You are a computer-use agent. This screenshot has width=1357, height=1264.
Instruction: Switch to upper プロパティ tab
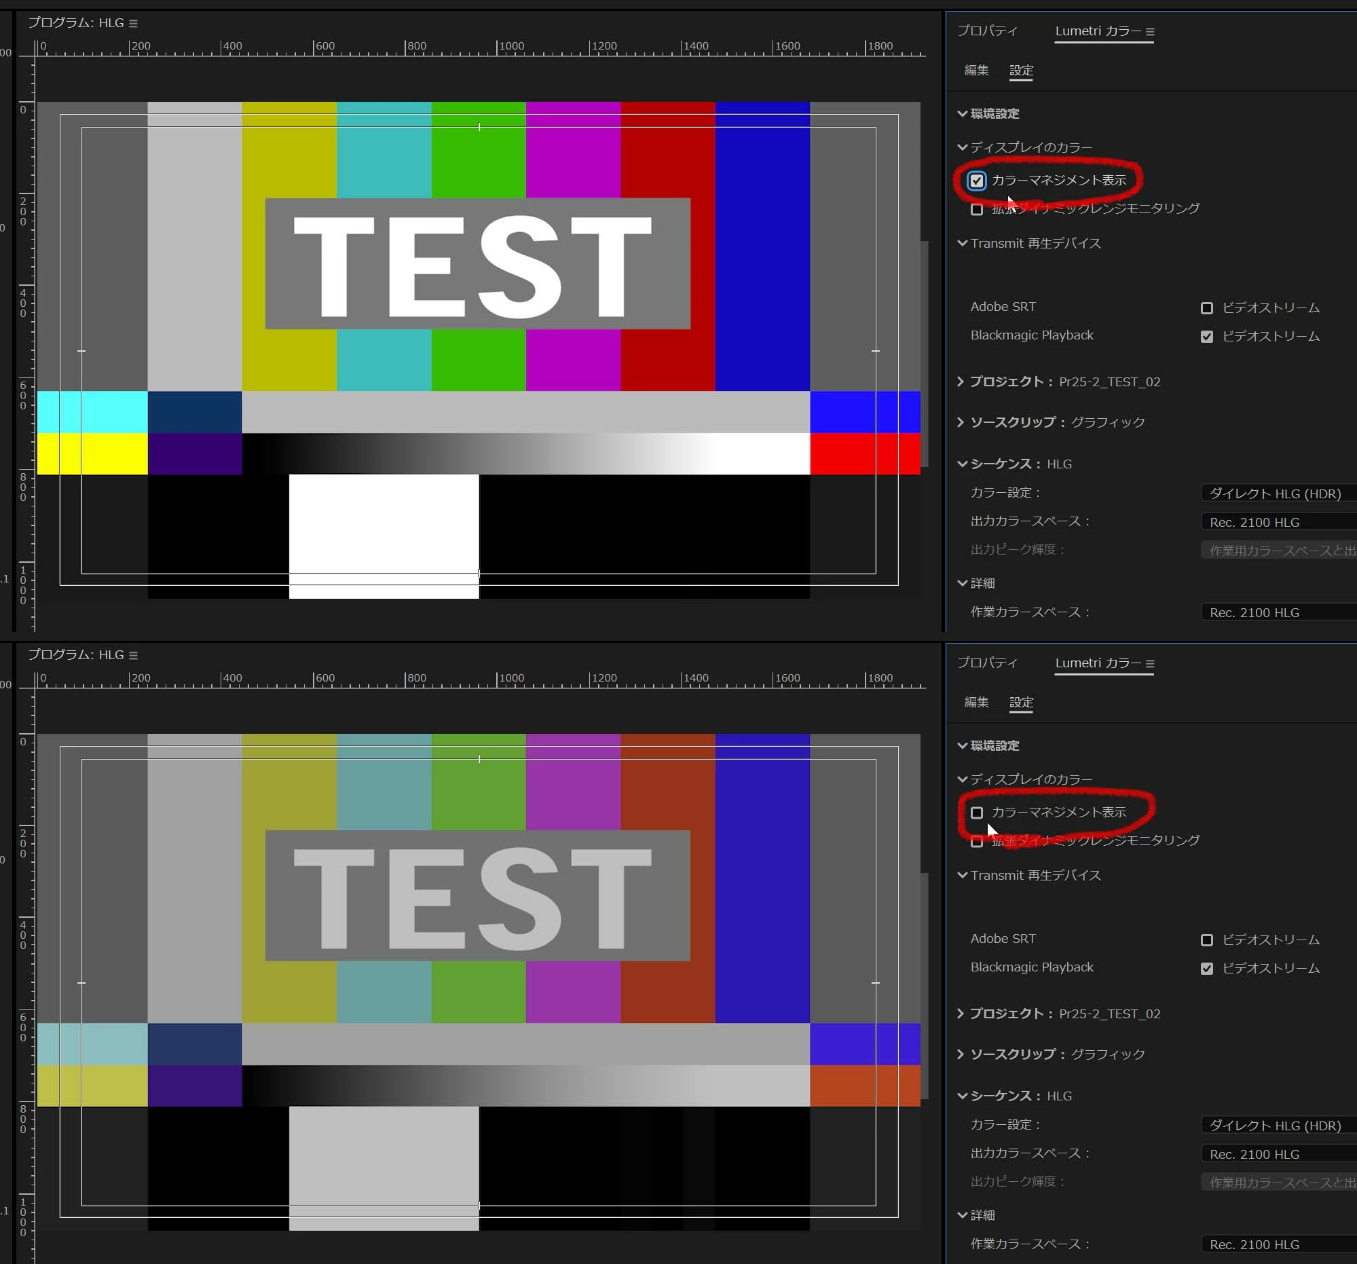[x=987, y=31]
